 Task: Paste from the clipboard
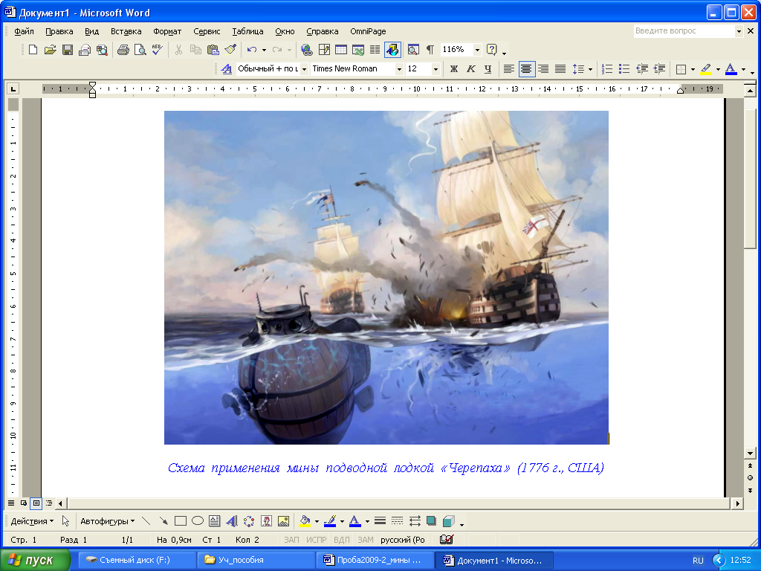[x=213, y=50]
